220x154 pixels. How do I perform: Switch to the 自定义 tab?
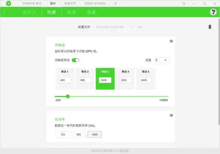point(29,12)
